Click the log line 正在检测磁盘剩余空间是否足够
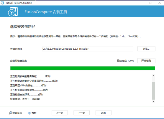Viewport: 164px width, 119px height. point(34,81)
